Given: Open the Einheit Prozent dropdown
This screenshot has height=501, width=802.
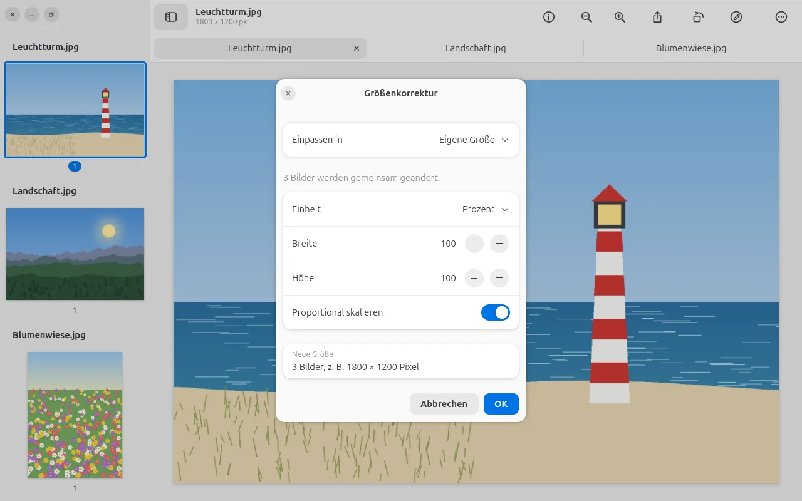Looking at the screenshot, I should click(401, 209).
